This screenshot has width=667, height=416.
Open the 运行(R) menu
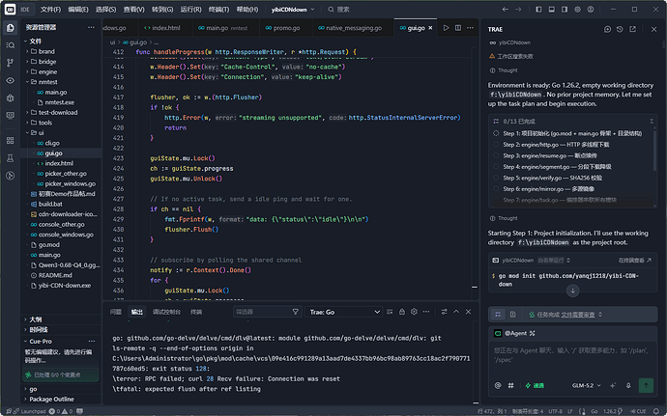pyautogui.click(x=190, y=10)
